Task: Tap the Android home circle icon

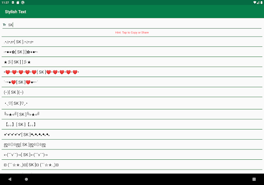Action: tap(26, 179)
